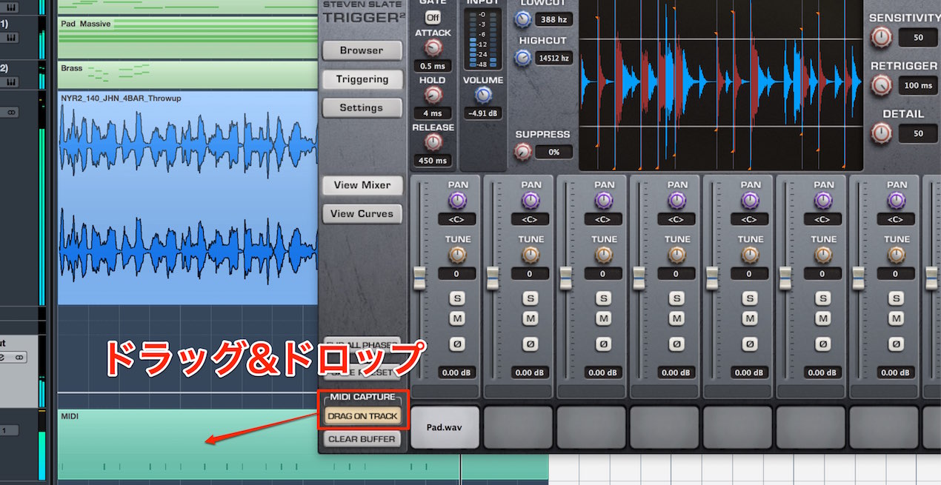Select the Detail value field showing 50

click(919, 133)
